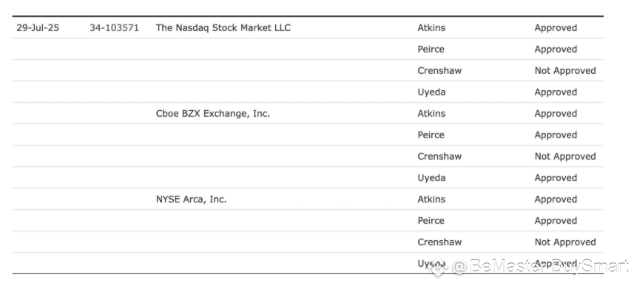Viewport: 634px width, 286px height.
Task: Click Not Approved for Crenshaw under Cboe
Action: click(565, 157)
